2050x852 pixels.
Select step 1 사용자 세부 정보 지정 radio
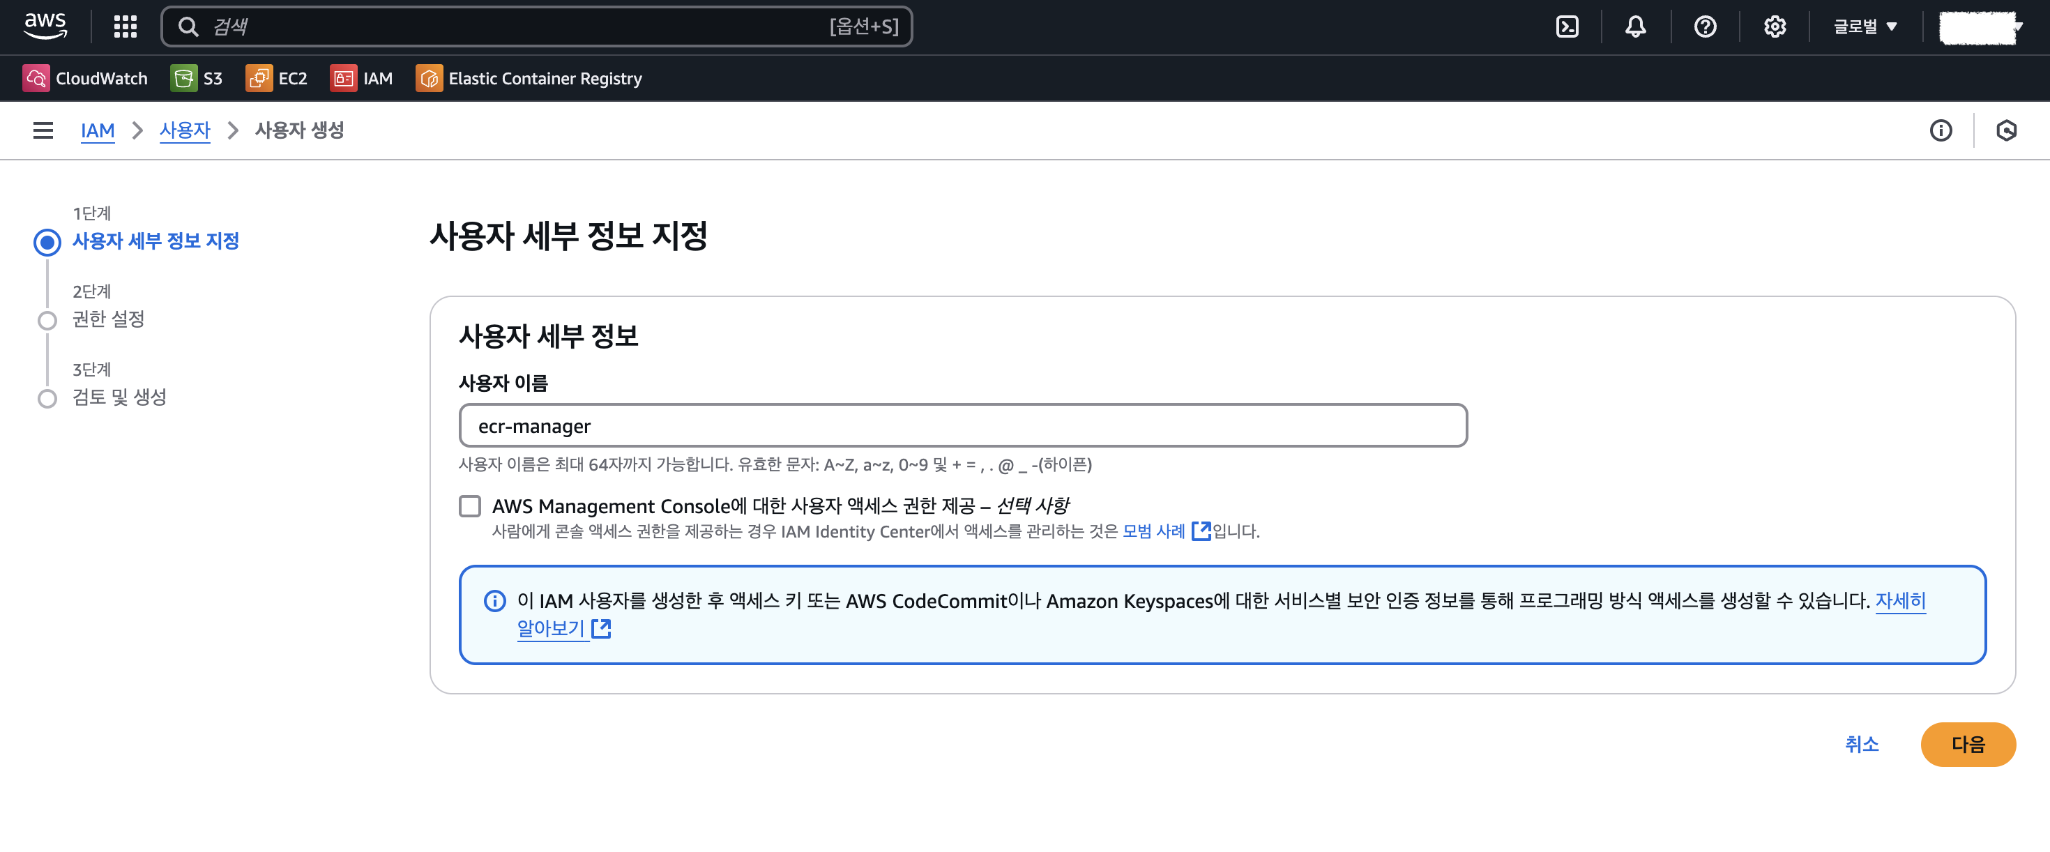tap(47, 242)
